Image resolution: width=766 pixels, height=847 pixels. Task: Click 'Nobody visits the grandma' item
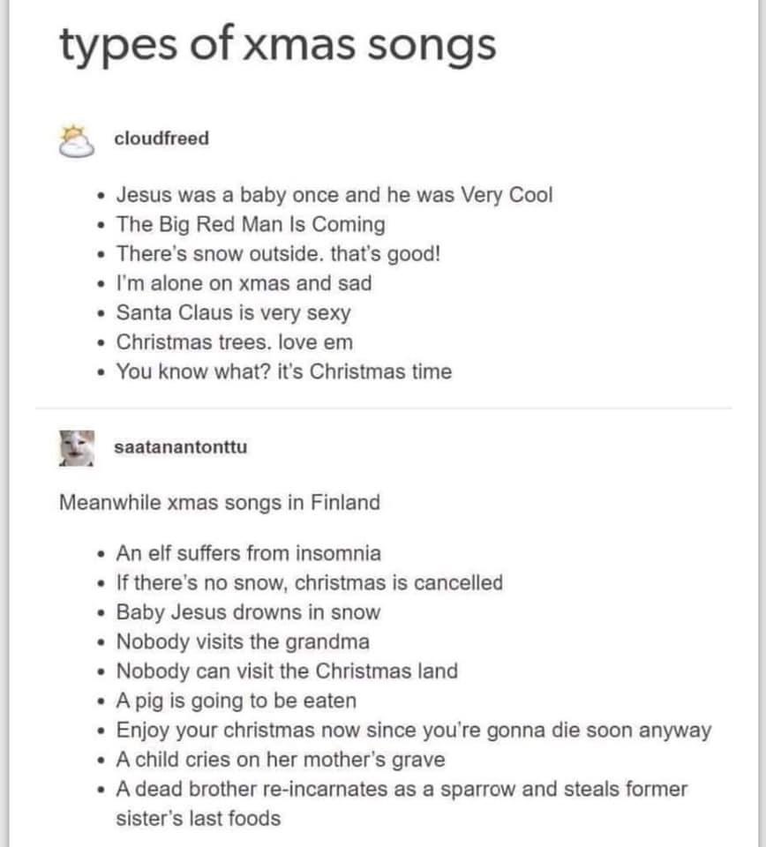[243, 641]
